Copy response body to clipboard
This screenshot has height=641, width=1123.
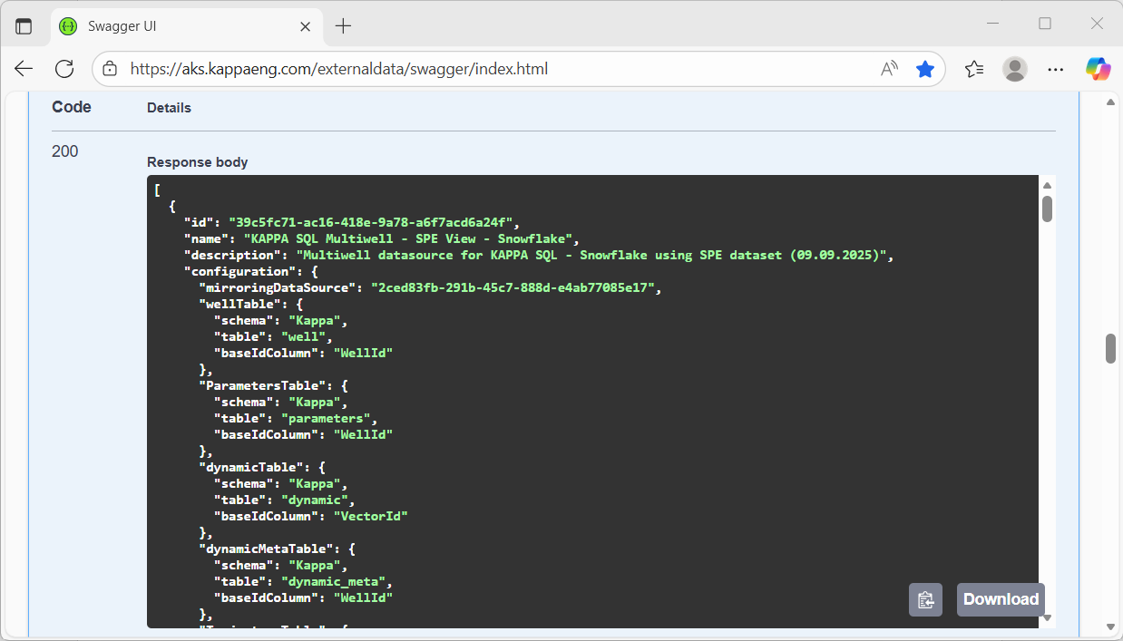coord(925,599)
